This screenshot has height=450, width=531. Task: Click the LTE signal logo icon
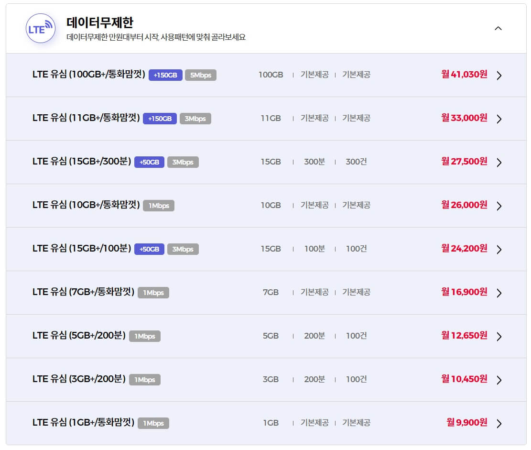[x=40, y=28]
